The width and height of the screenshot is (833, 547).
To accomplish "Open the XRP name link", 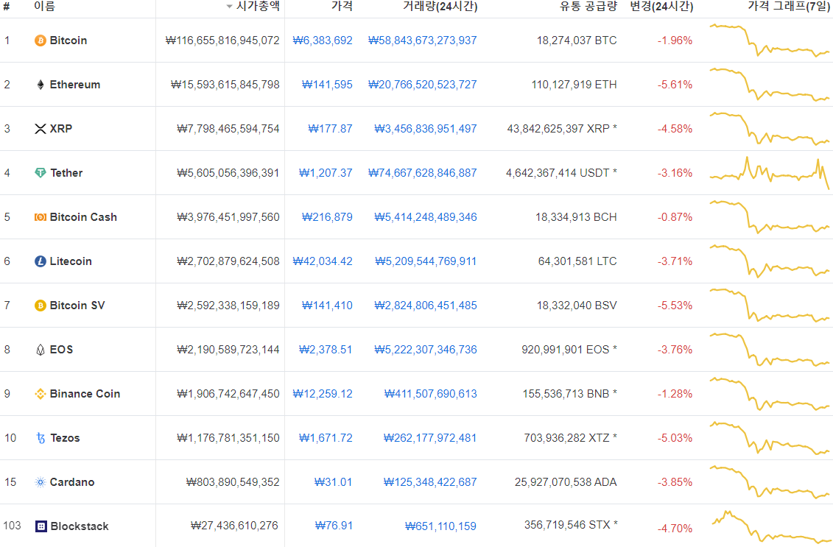I will (x=61, y=129).
